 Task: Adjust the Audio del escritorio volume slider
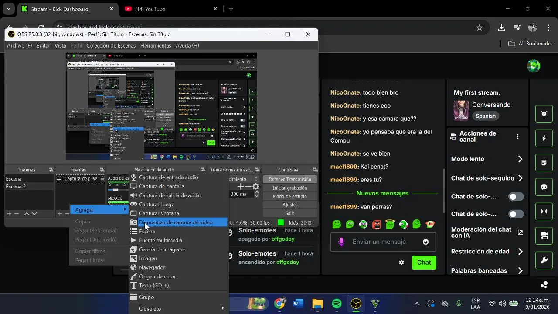115,190
